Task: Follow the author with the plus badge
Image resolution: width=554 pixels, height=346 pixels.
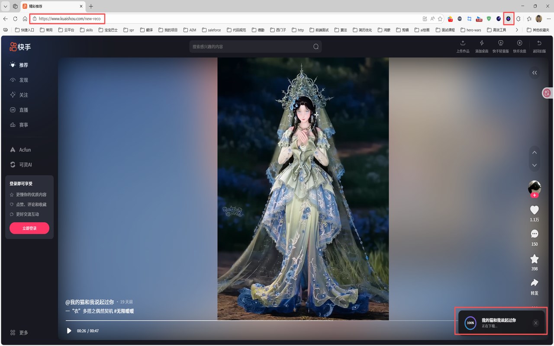Action: click(x=535, y=195)
